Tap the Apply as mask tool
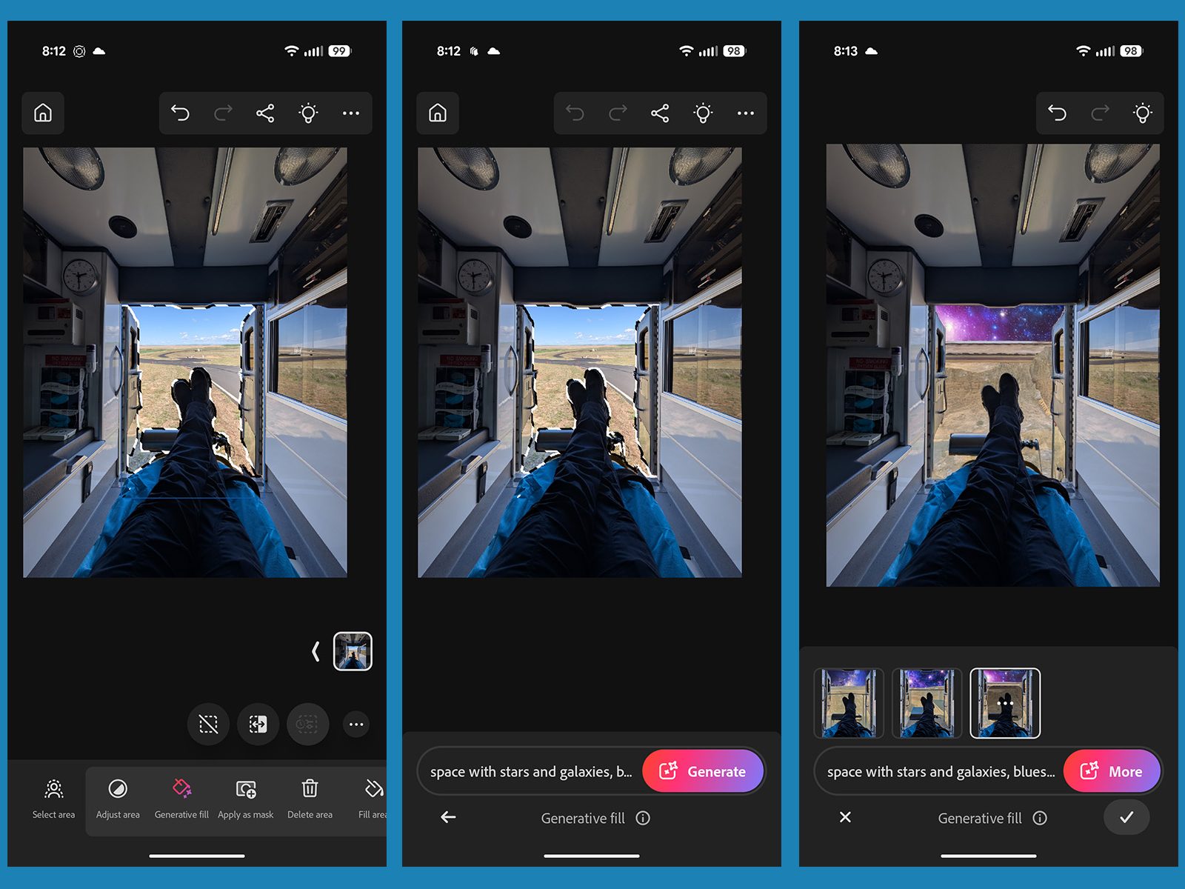The width and height of the screenshot is (1185, 889). pyautogui.click(x=246, y=799)
